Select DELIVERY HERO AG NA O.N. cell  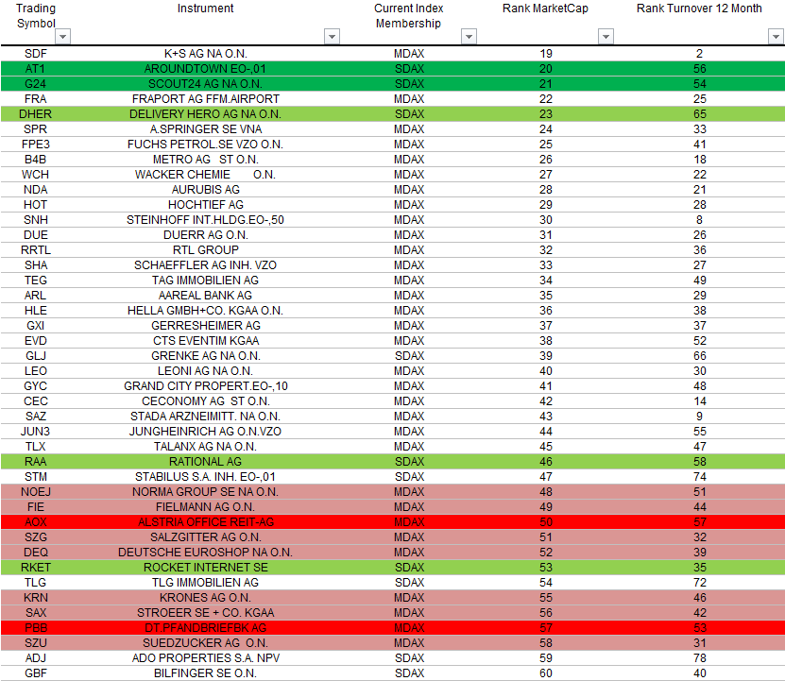205,114
